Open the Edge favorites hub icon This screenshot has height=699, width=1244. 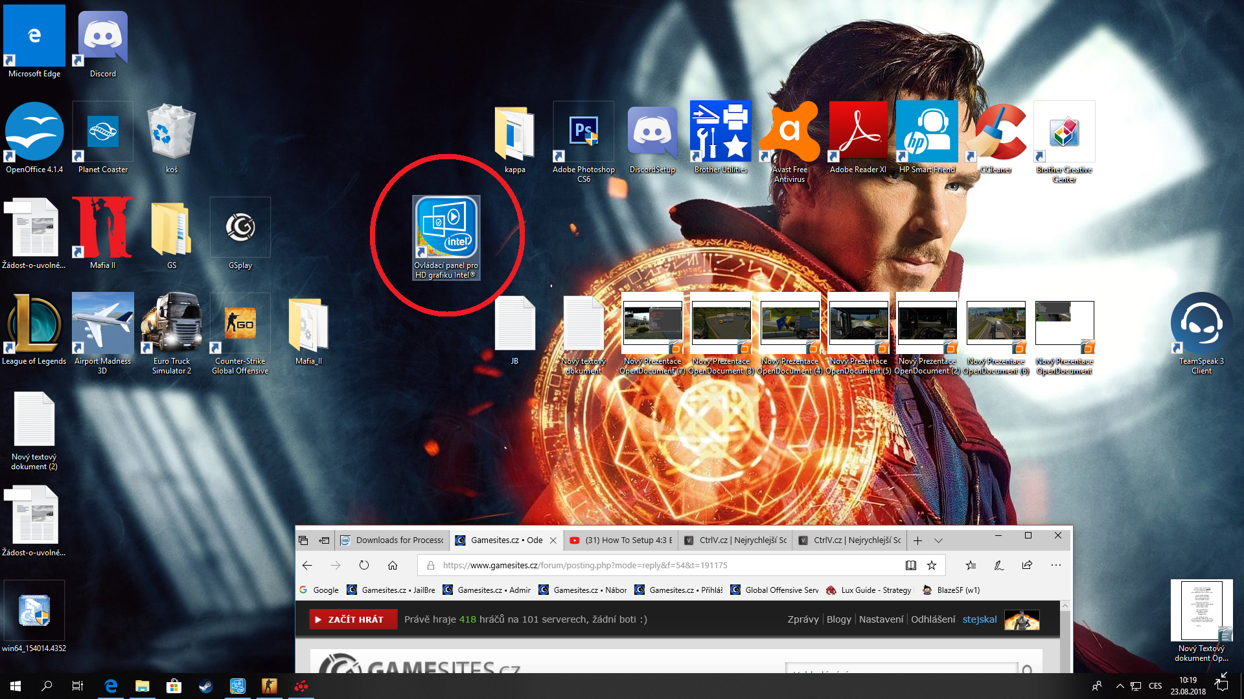pos(971,565)
